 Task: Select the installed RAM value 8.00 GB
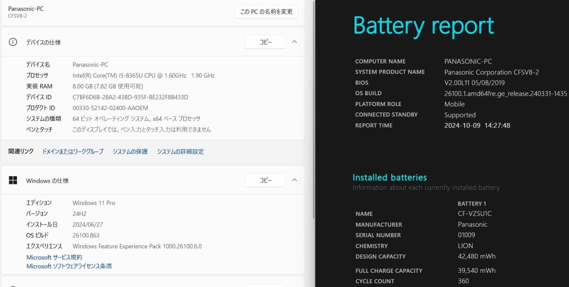click(x=108, y=86)
